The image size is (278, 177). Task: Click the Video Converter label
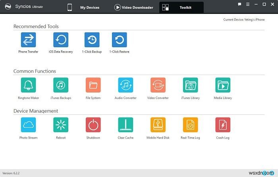point(158,98)
